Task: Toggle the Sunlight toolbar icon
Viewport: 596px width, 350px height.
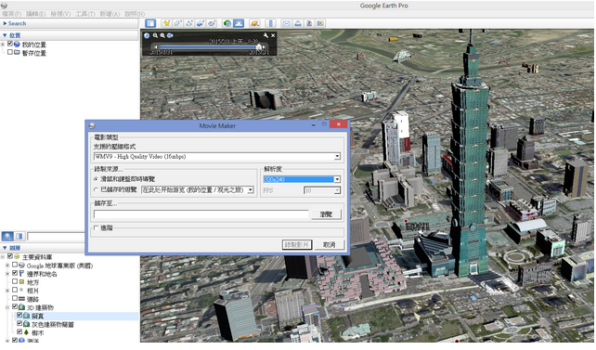Action: [239, 23]
